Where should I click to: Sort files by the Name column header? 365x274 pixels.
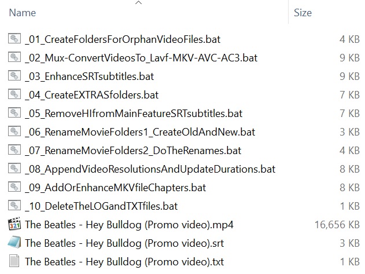23,13
